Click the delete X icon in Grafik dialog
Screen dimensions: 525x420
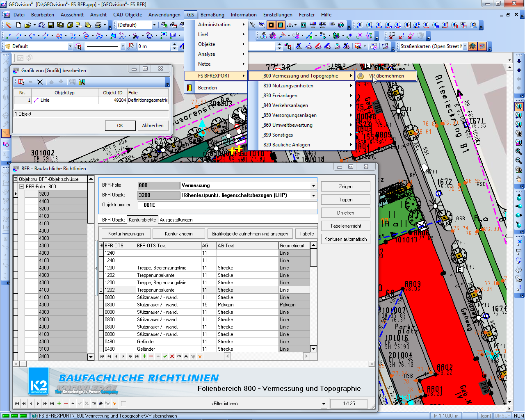(x=40, y=82)
